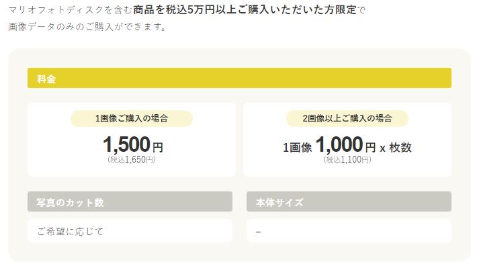Click the 1,000円 price figure
Screen dimensions: 477x270
pyautogui.click(x=339, y=144)
